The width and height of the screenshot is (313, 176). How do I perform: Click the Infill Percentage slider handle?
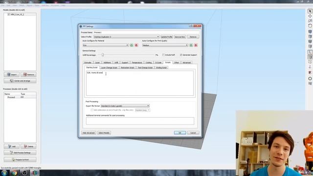[x=103, y=55]
